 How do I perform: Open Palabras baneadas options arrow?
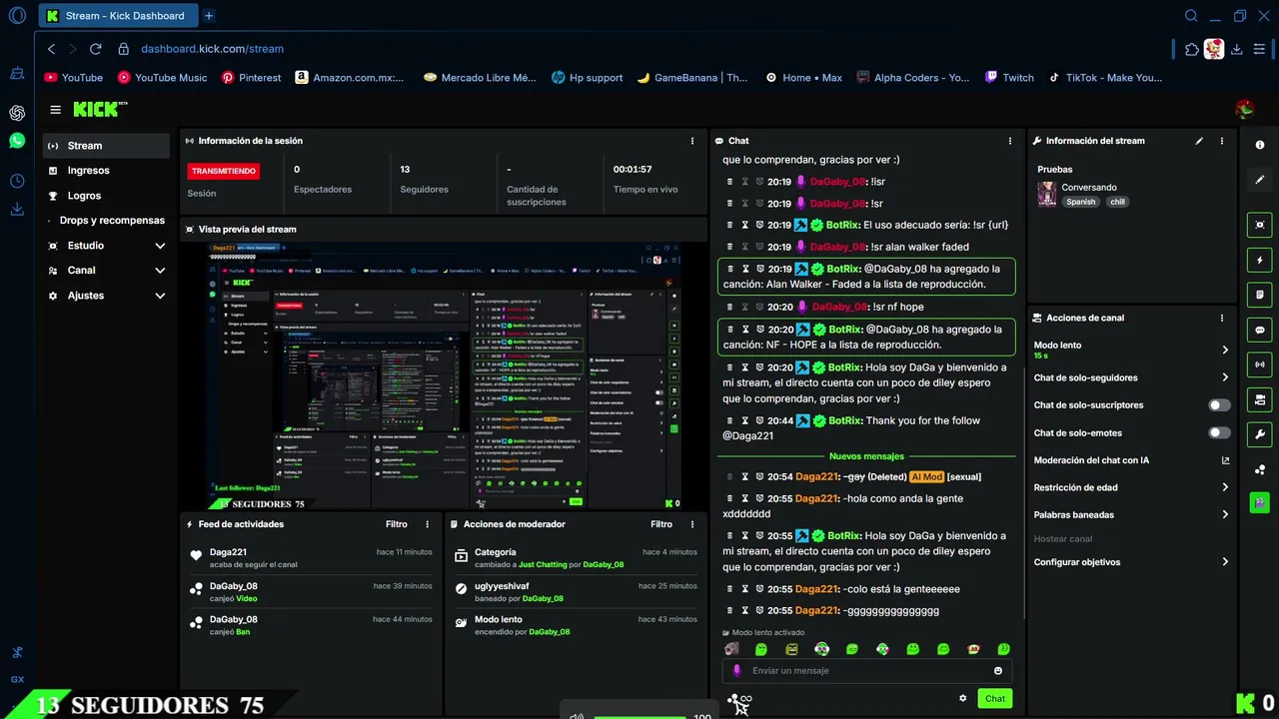coord(1225,514)
